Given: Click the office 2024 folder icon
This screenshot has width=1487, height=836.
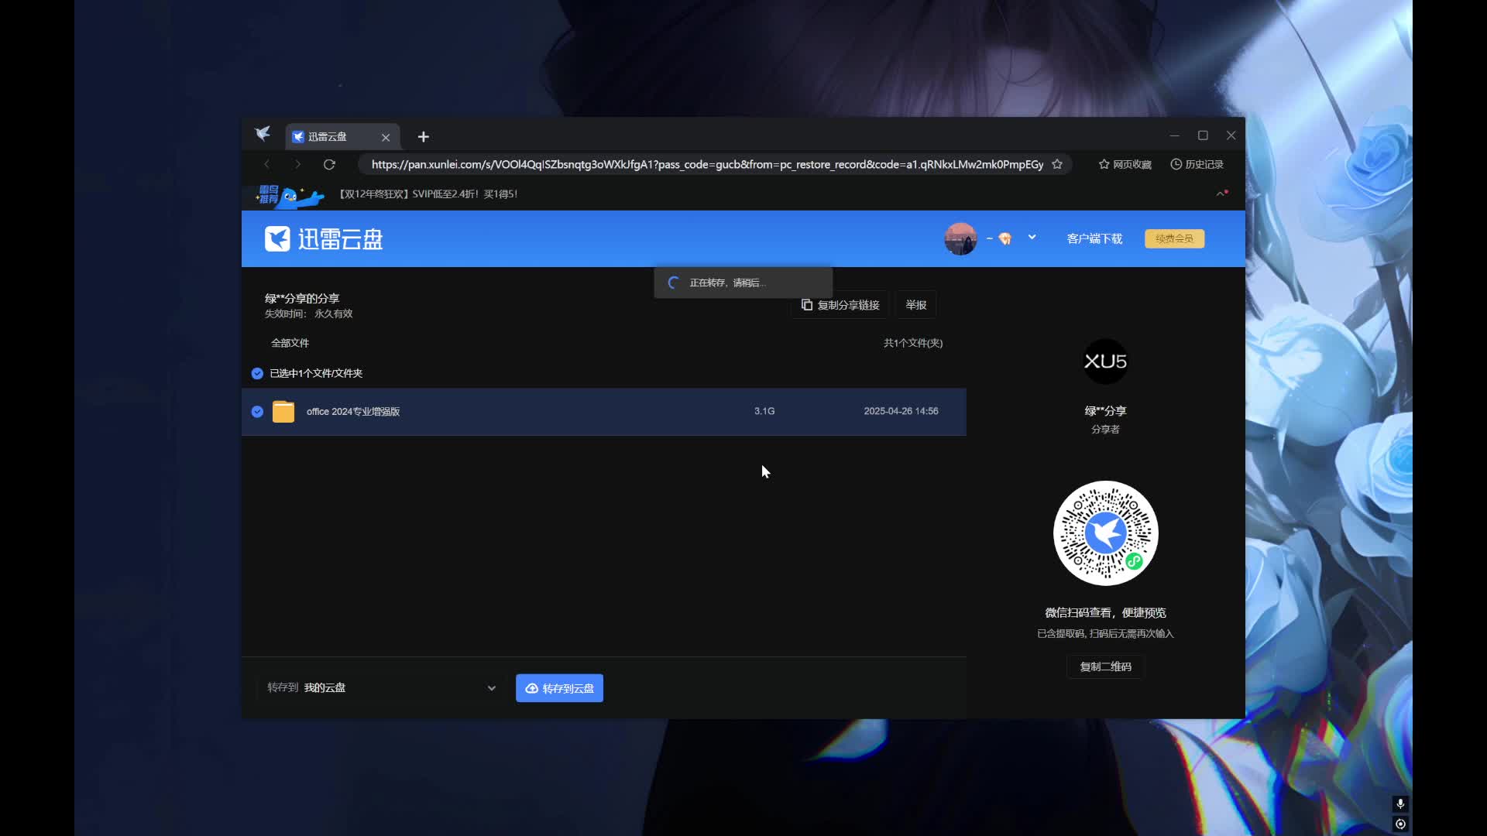Looking at the screenshot, I should click(x=283, y=412).
